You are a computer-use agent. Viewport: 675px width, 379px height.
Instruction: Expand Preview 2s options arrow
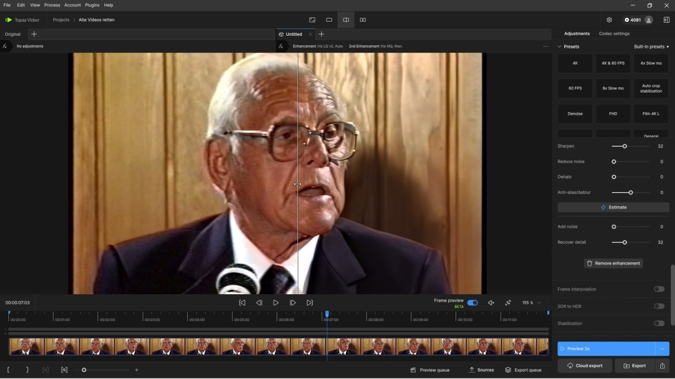click(662, 348)
